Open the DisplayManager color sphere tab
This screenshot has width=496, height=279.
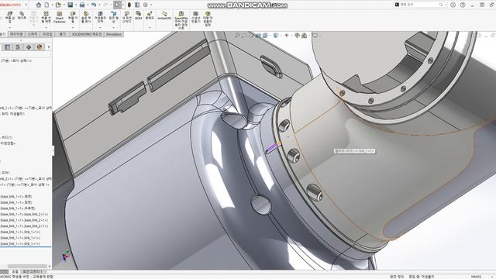pos(40,47)
